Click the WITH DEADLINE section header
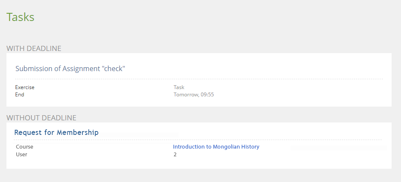401x182 pixels. 34,48
